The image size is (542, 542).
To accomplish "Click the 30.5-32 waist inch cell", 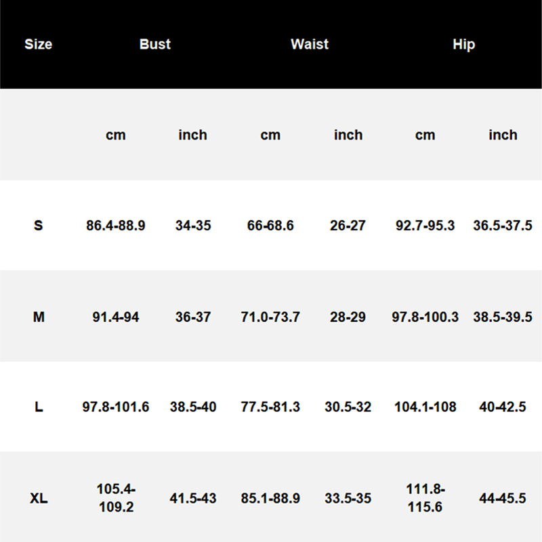I will tap(348, 407).
